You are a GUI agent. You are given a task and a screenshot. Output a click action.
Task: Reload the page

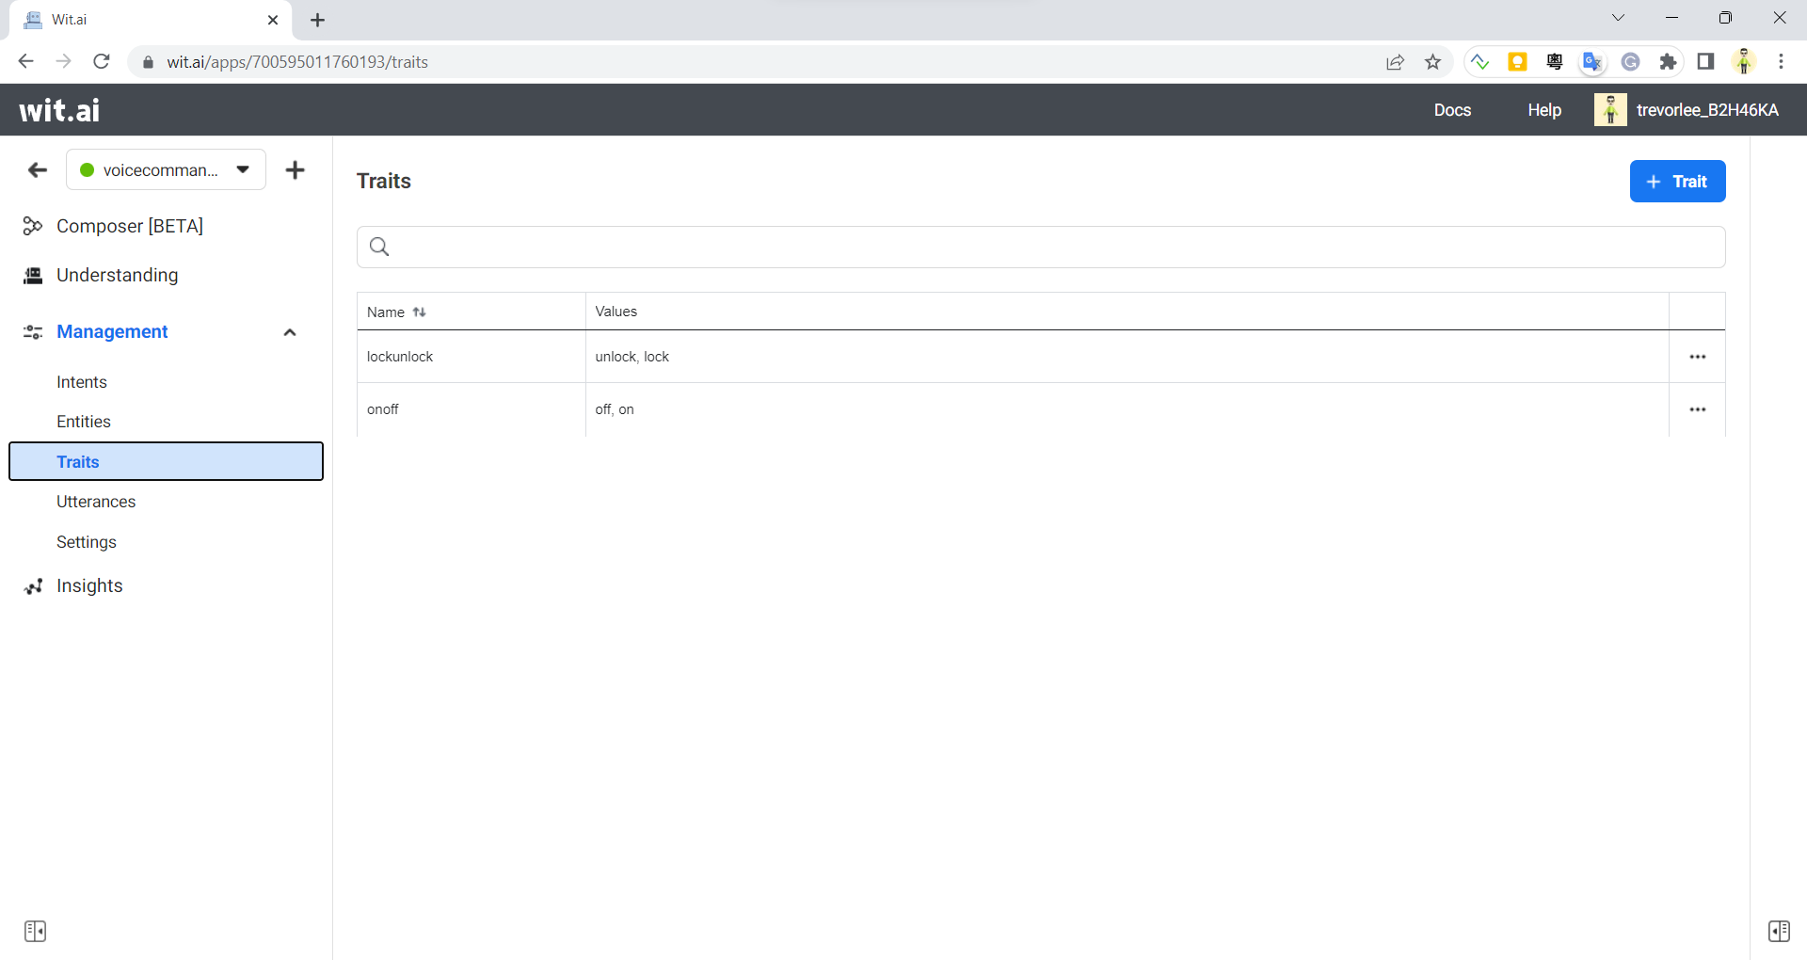click(102, 61)
